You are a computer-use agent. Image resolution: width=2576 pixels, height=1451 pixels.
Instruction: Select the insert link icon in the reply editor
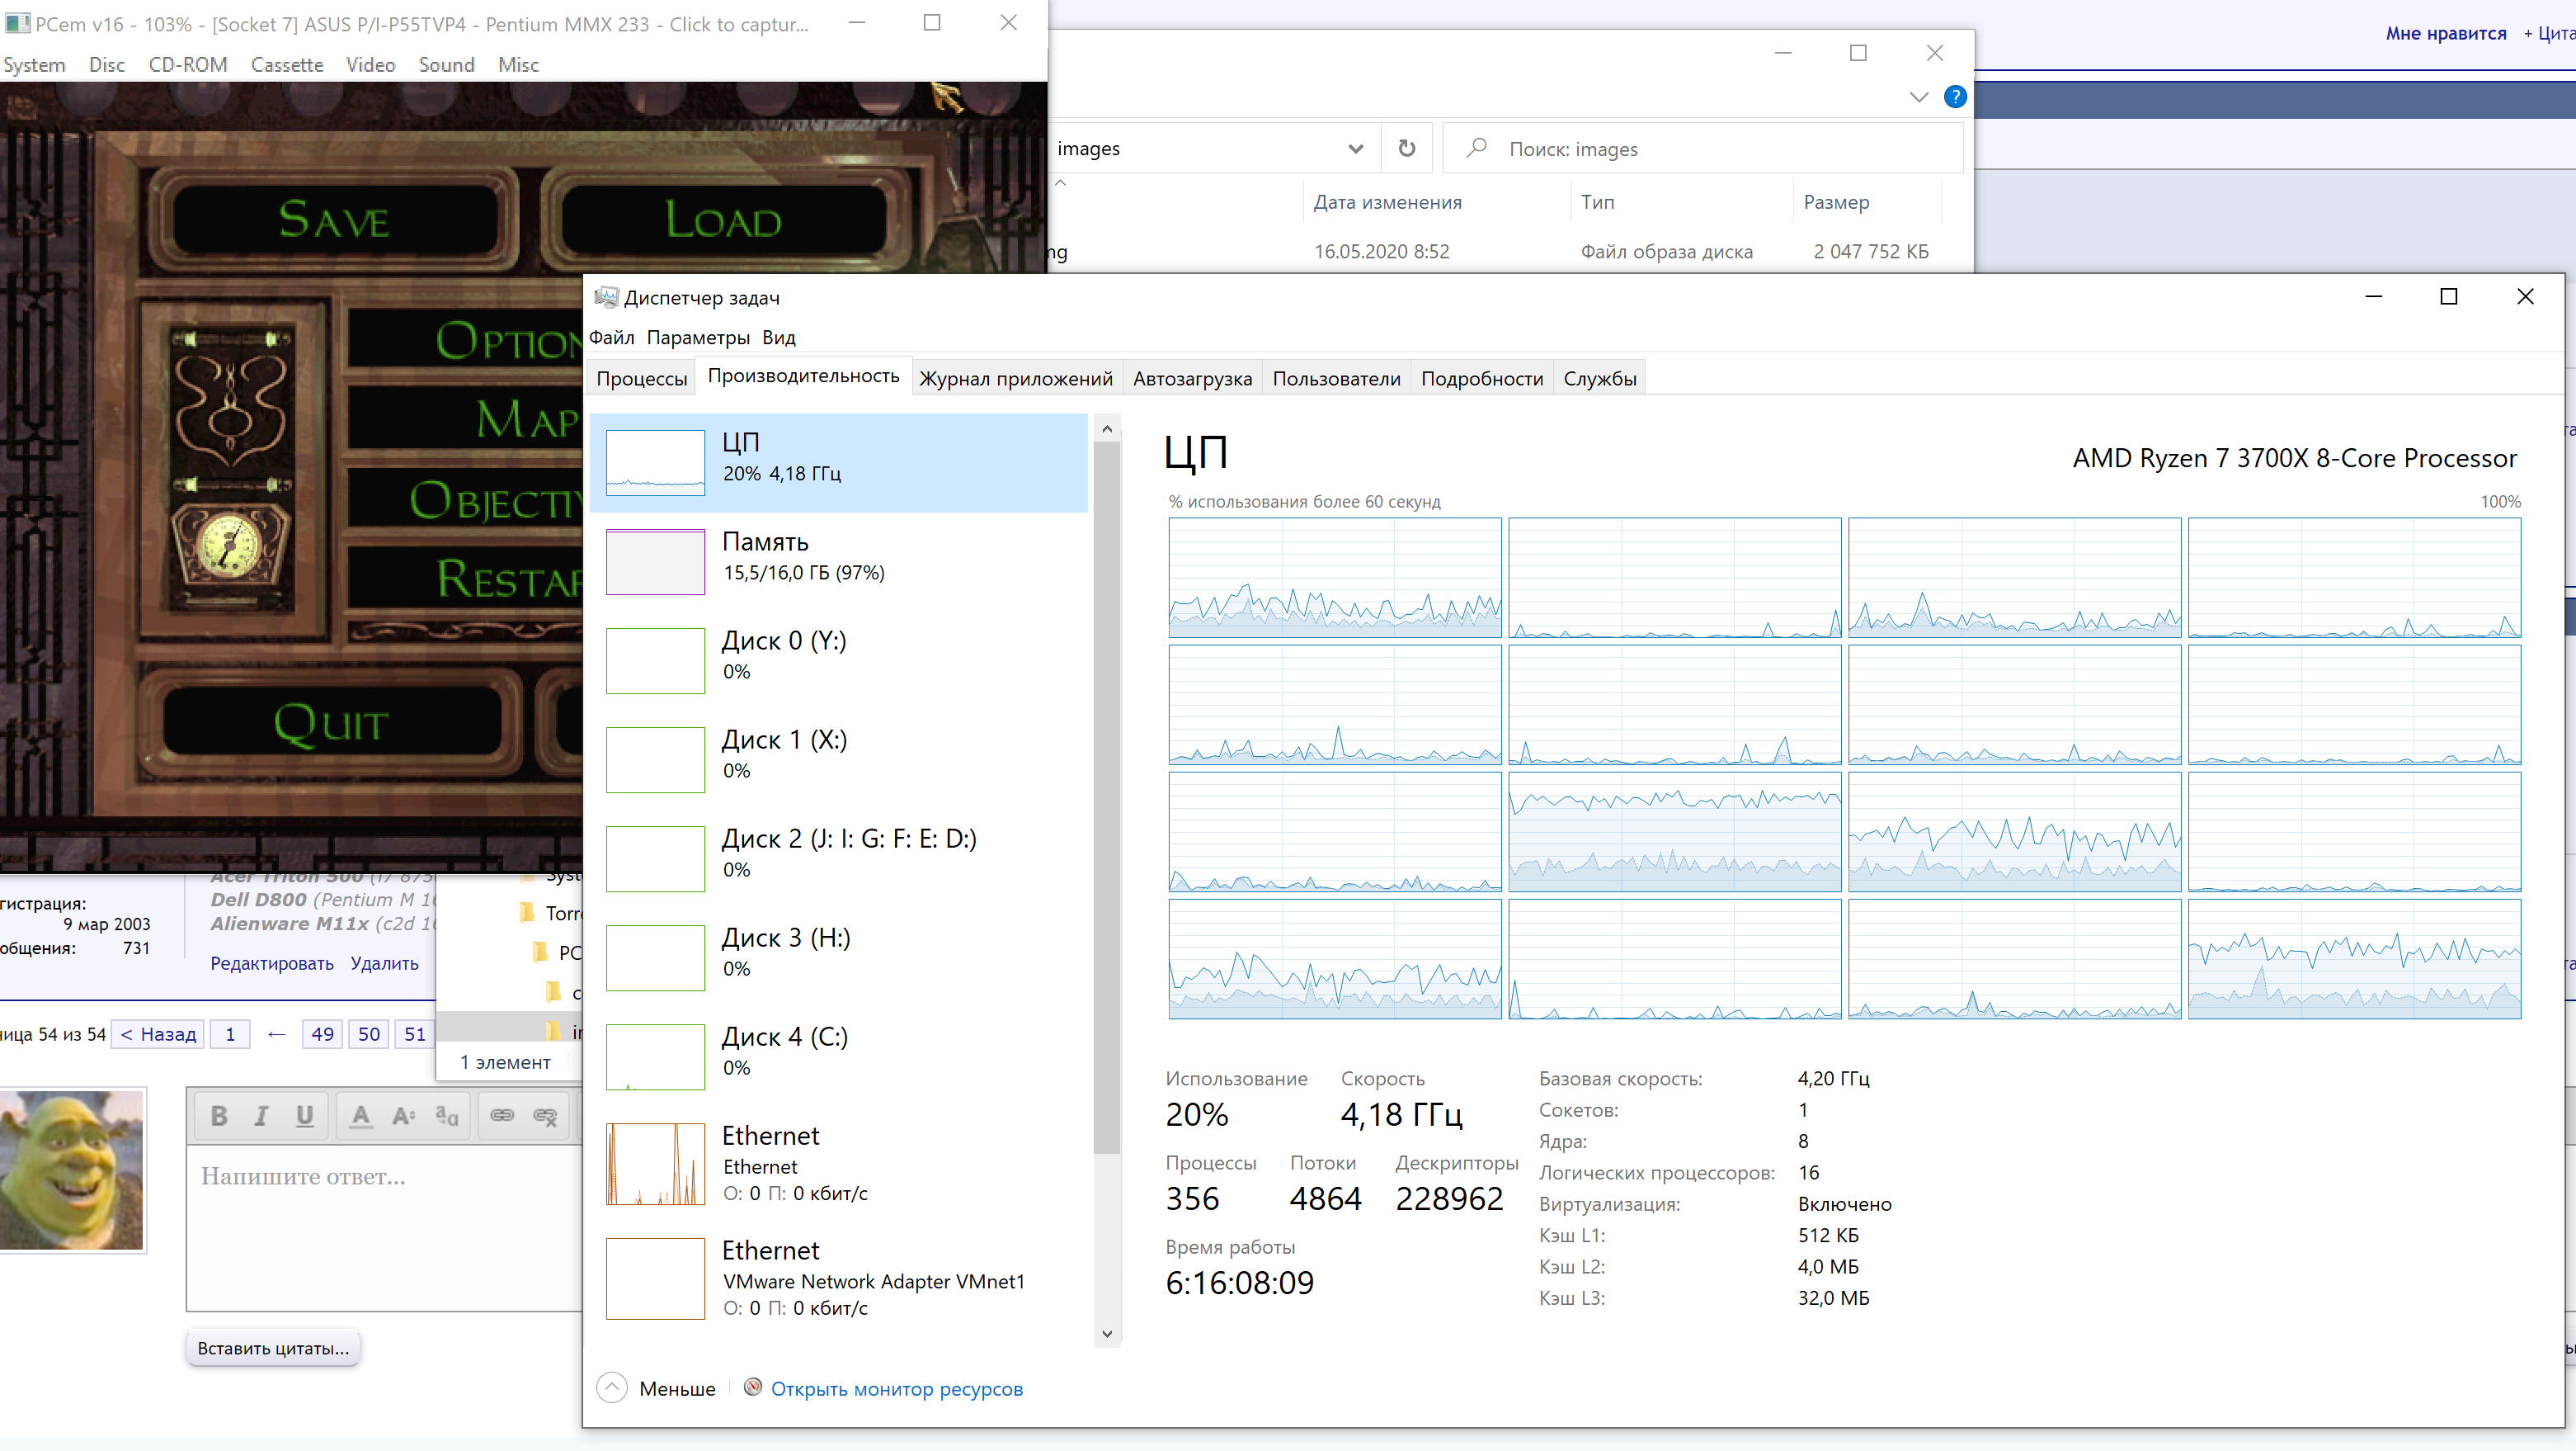[503, 1116]
